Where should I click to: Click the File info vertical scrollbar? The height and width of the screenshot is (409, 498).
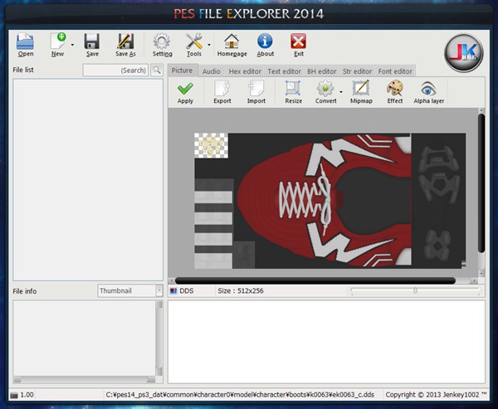(x=159, y=338)
